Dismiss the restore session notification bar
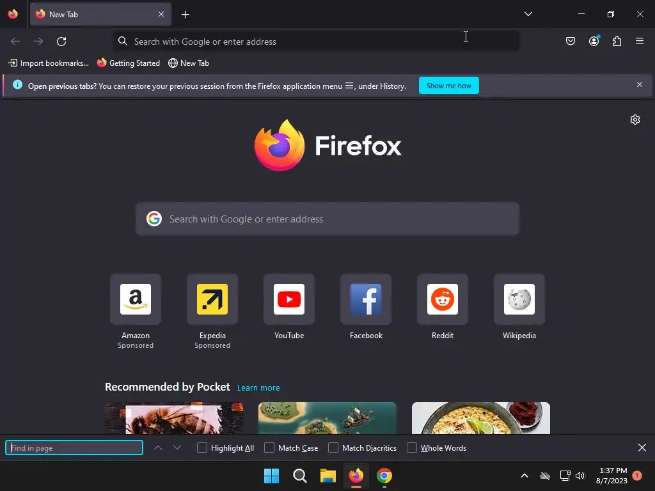 [x=640, y=85]
